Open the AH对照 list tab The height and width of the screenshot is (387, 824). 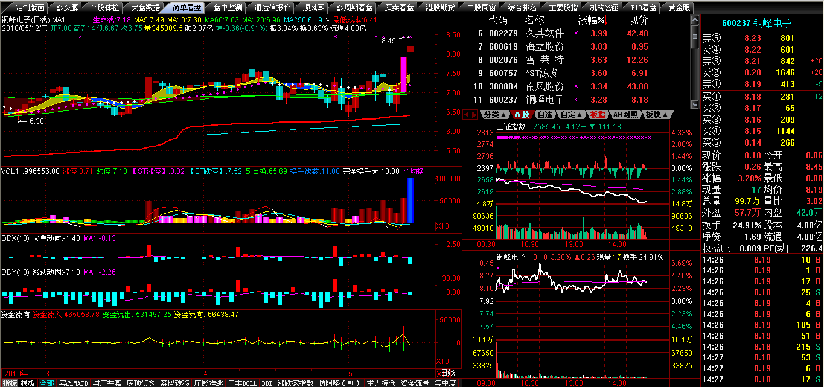pyautogui.click(x=625, y=114)
